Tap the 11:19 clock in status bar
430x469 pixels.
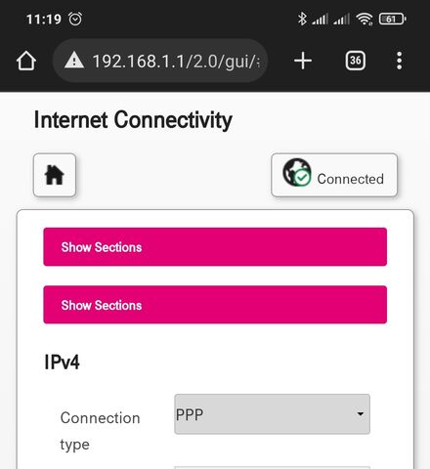pyautogui.click(x=44, y=20)
